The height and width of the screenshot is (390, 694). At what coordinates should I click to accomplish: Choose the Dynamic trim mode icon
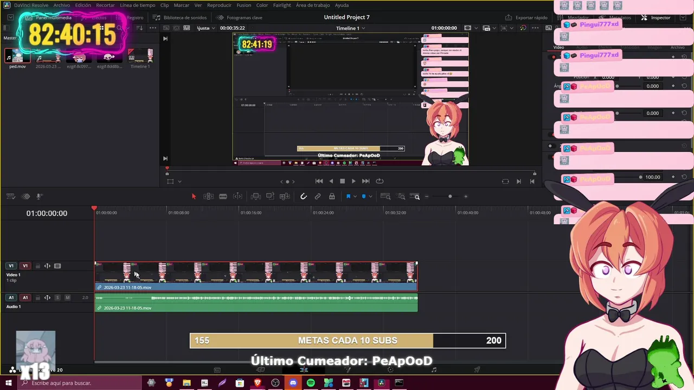(x=237, y=197)
